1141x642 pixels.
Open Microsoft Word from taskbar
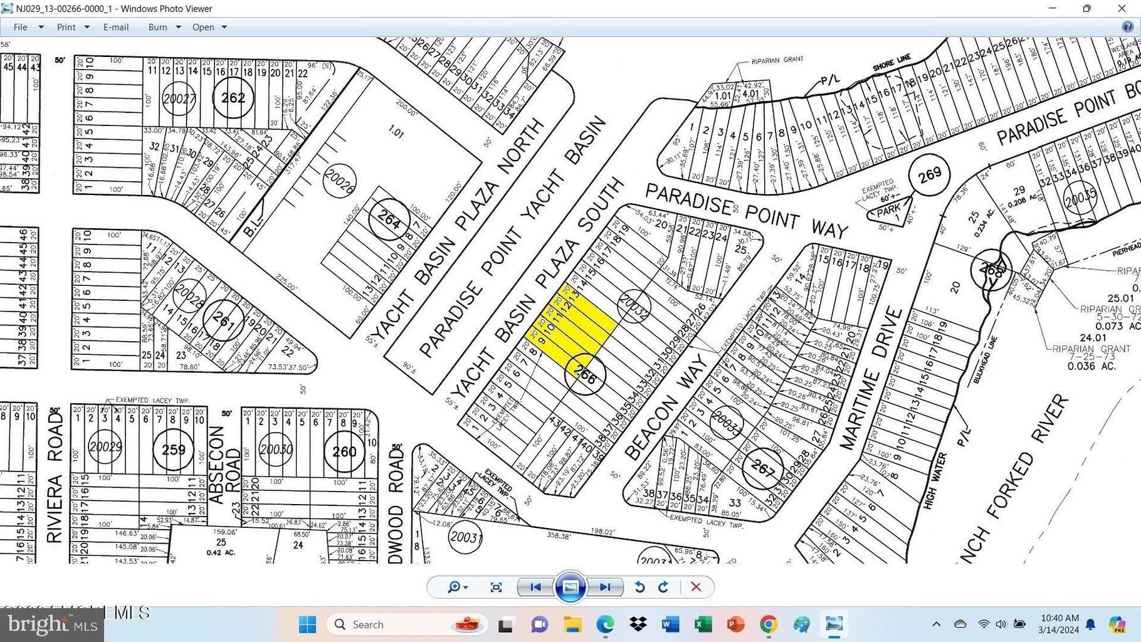(671, 624)
